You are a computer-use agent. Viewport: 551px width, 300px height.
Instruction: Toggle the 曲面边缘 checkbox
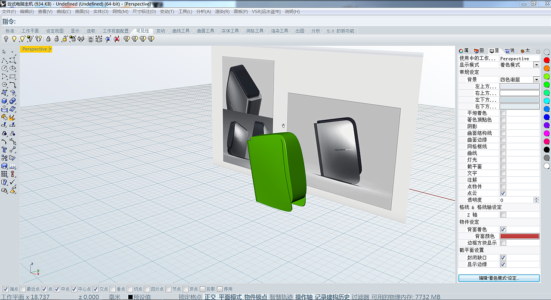click(x=503, y=140)
